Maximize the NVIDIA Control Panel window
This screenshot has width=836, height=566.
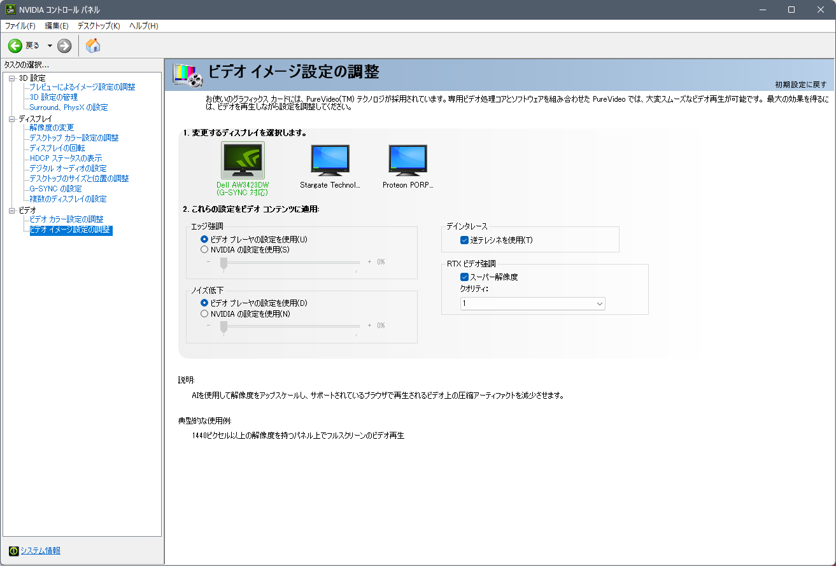[791, 10]
